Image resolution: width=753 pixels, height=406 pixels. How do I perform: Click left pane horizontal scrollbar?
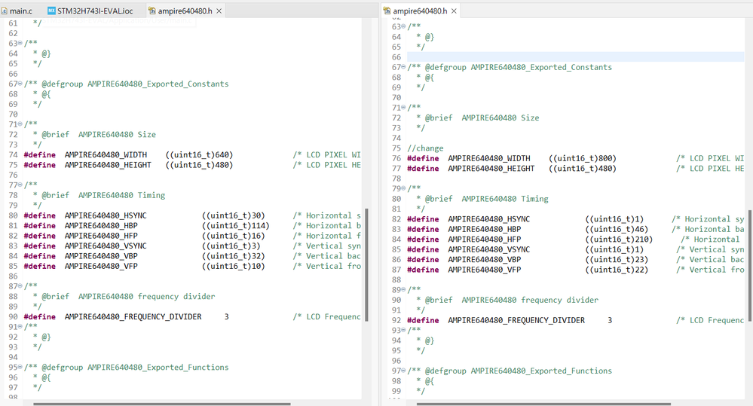(x=162, y=404)
